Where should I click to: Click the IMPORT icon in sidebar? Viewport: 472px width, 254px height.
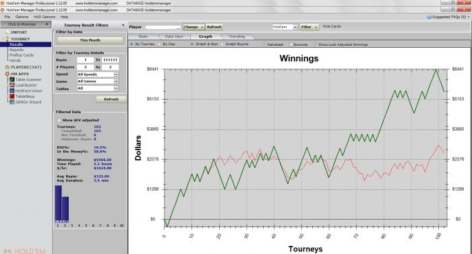coord(7,32)
